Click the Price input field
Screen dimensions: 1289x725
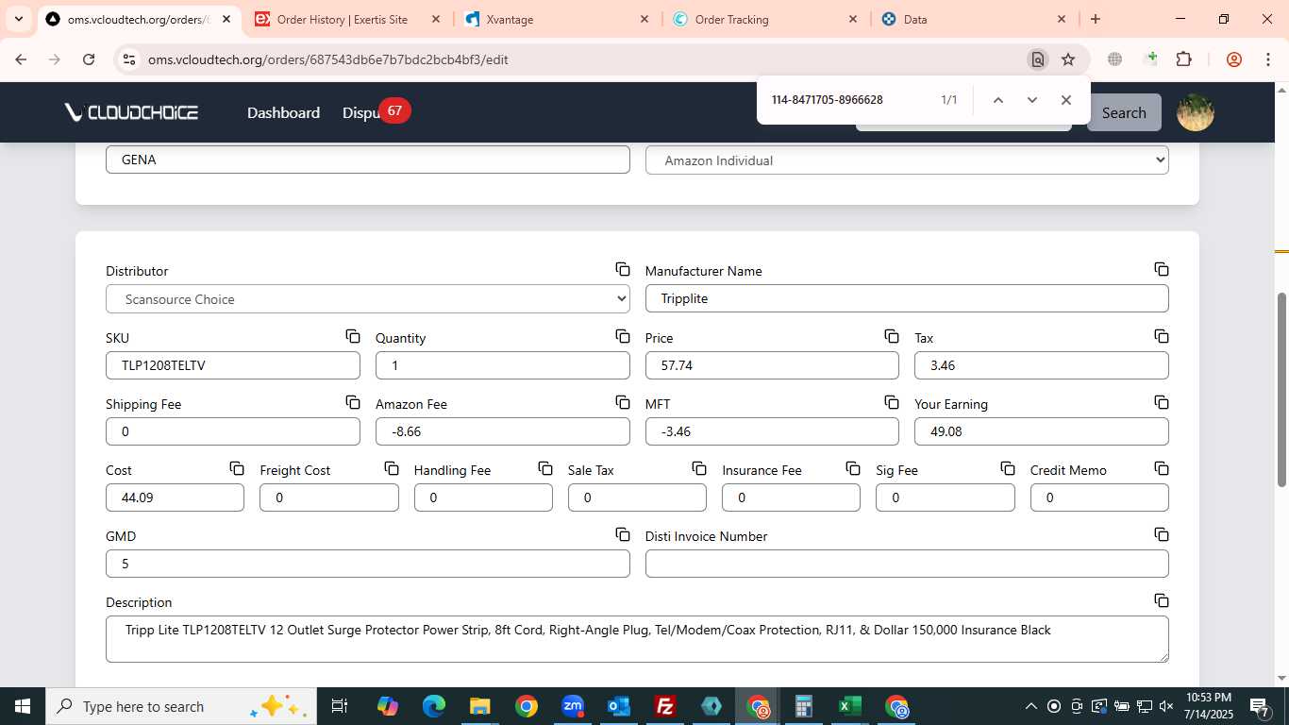tap(772, 365)
